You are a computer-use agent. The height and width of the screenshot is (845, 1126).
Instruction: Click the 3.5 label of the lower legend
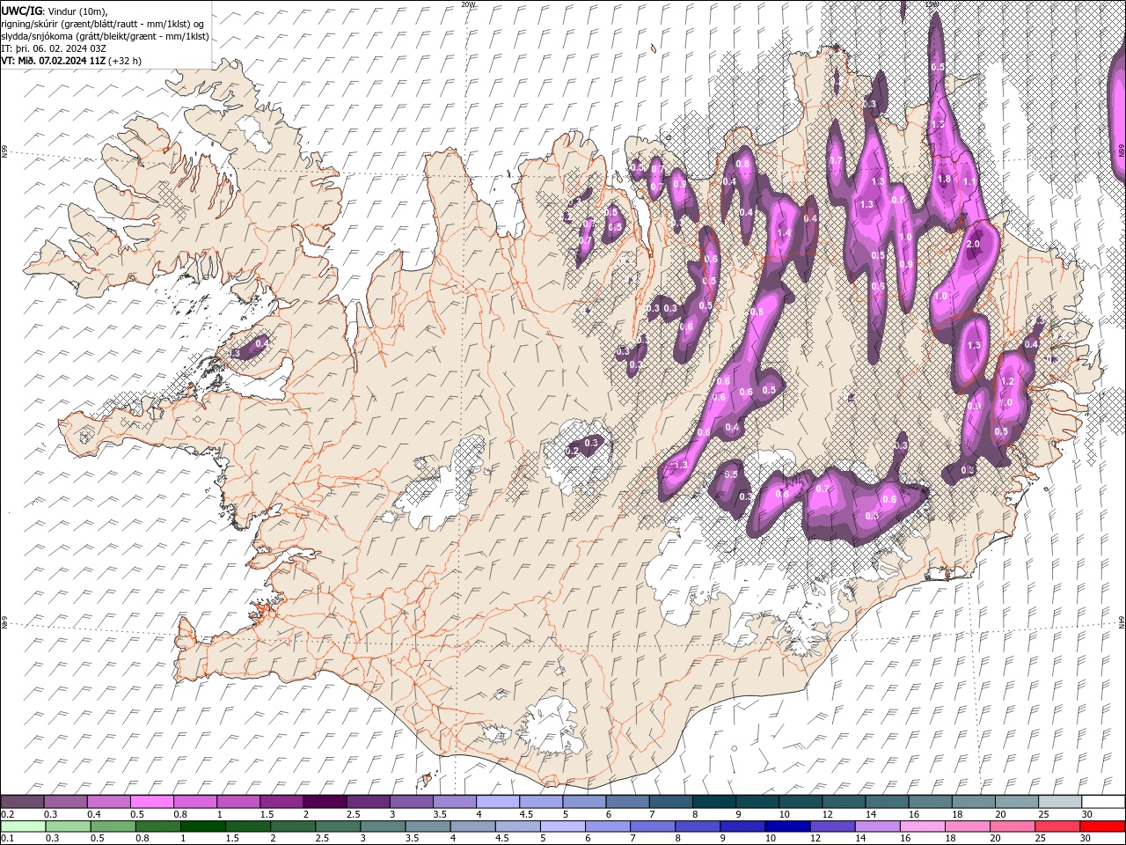click(412, 839)
